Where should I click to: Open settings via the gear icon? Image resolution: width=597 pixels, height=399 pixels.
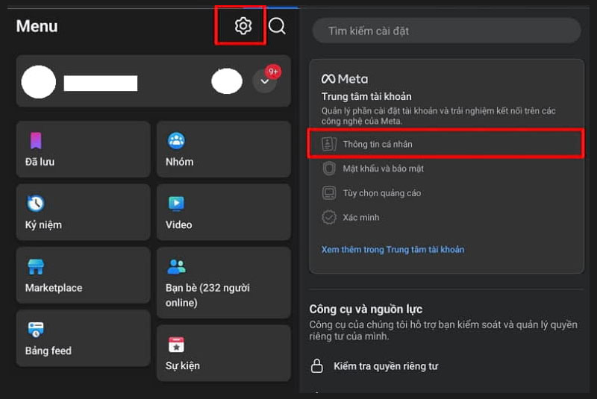point(243,26)
